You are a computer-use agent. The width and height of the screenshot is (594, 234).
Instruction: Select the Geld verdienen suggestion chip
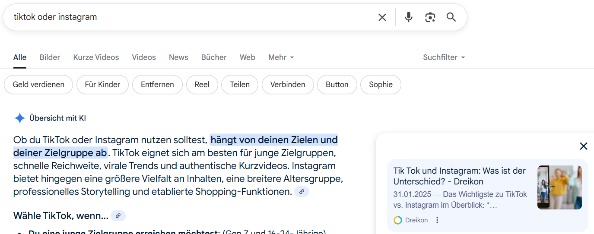pos(38,84)
